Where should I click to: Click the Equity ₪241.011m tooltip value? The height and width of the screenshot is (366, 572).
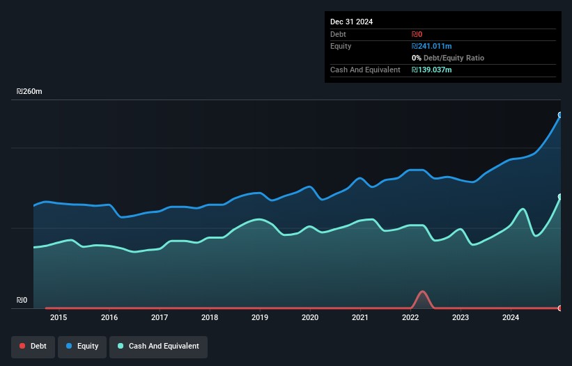(x=431, y=46)
